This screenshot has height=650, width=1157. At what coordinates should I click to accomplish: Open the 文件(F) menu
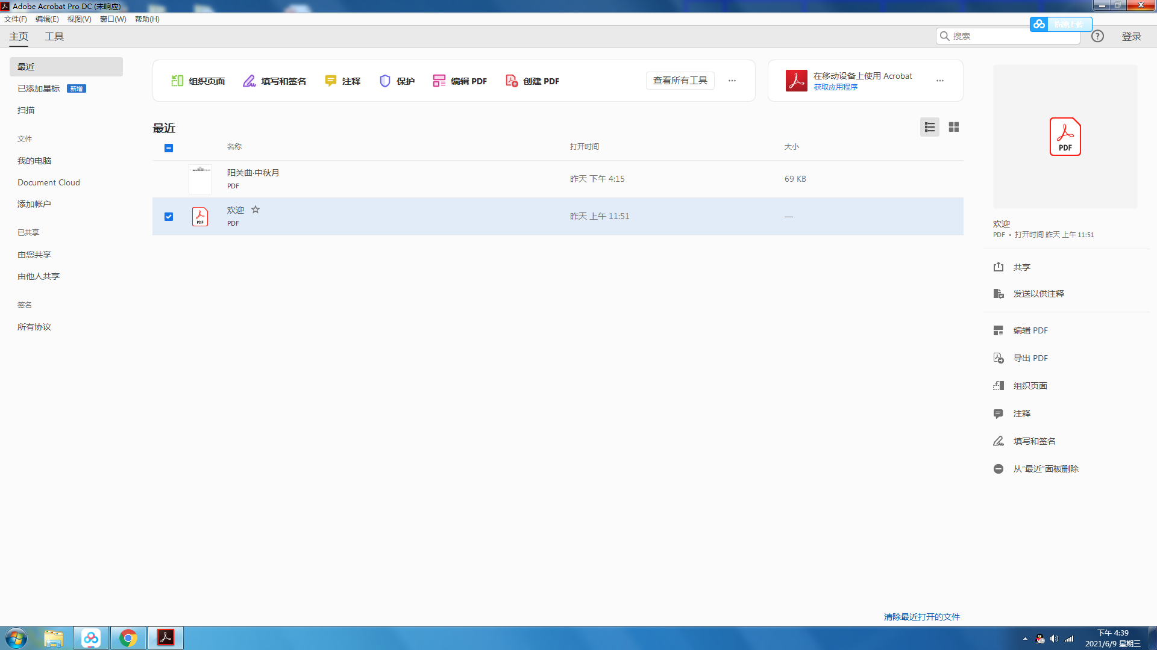tap(16, 19)
